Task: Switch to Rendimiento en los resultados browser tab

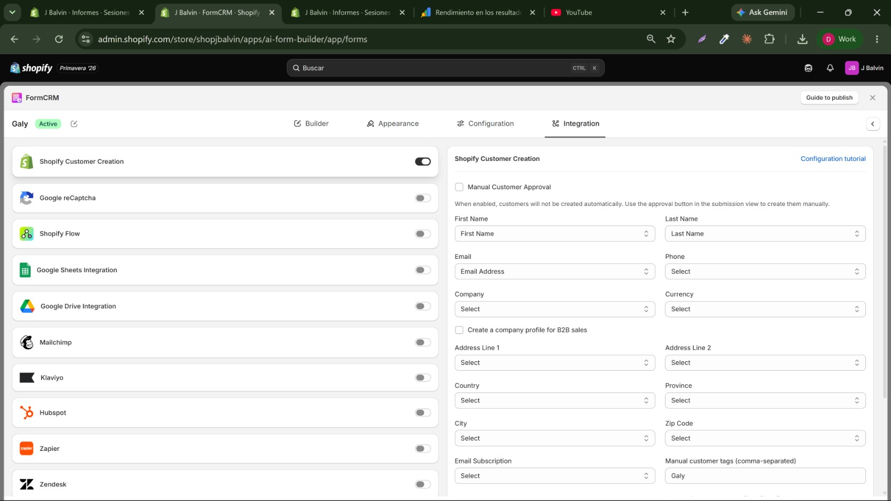Action: click(x=478, y=12)
